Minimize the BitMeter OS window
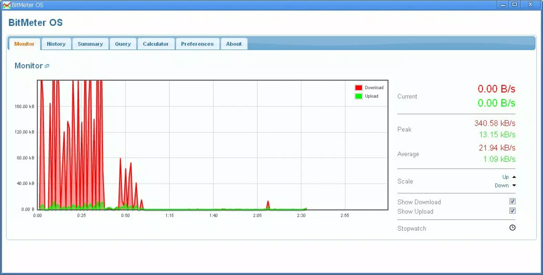 [503, 4]
